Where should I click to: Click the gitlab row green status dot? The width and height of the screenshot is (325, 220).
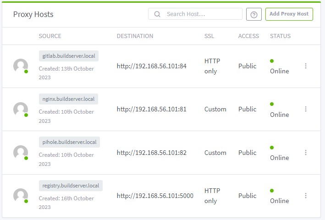pos(272,61)
